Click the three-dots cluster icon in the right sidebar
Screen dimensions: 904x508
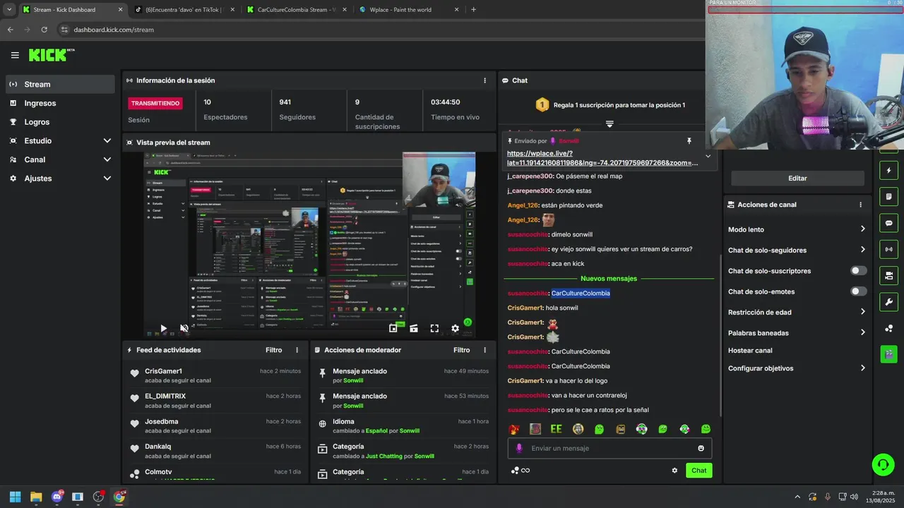tap(888, 328)
